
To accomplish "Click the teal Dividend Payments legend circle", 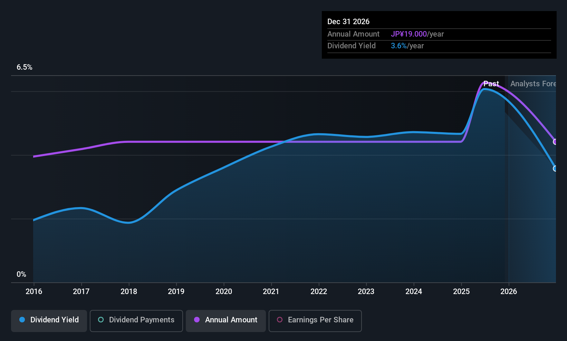I will (101, 320).
